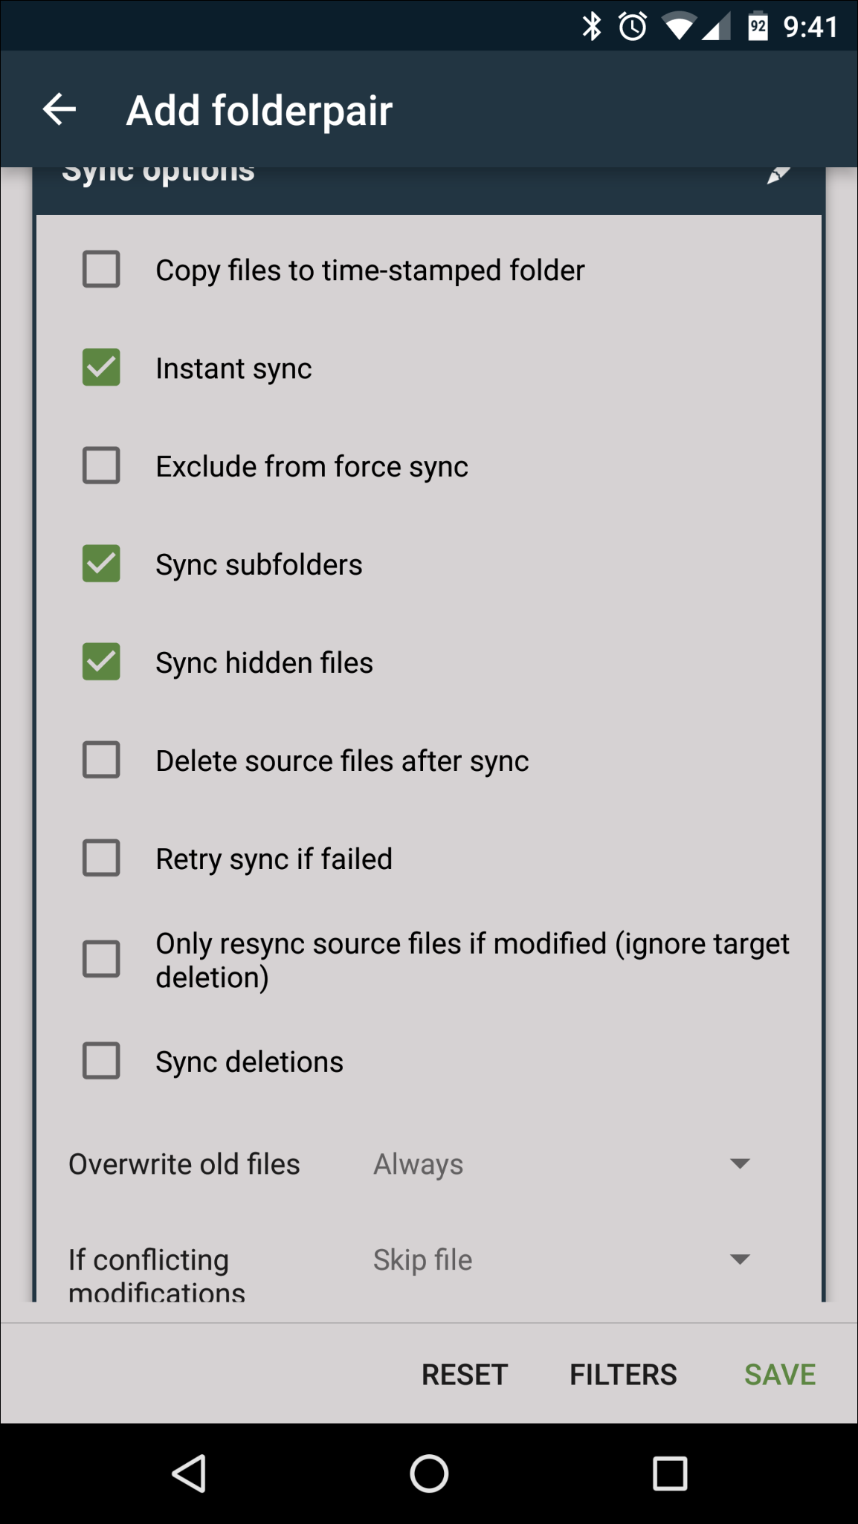Viewport: 858px width, 1524px height.
Task: Tap the Retry sync if failed label
Action: [x=274, y=859]
